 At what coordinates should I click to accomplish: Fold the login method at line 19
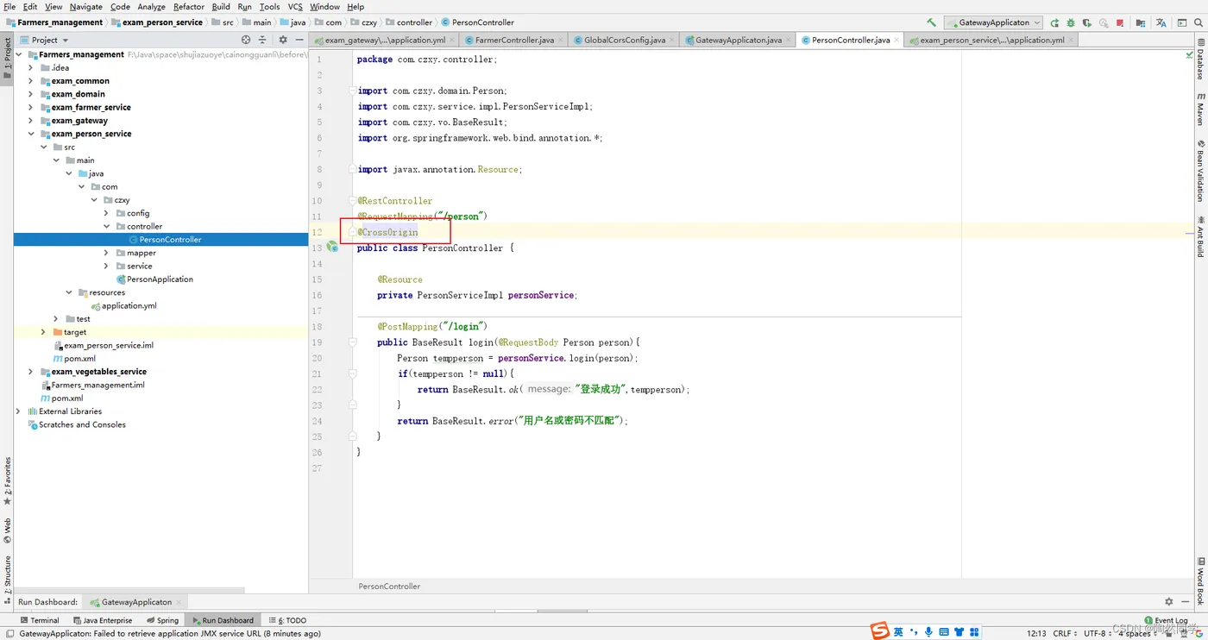coord(352,342)
